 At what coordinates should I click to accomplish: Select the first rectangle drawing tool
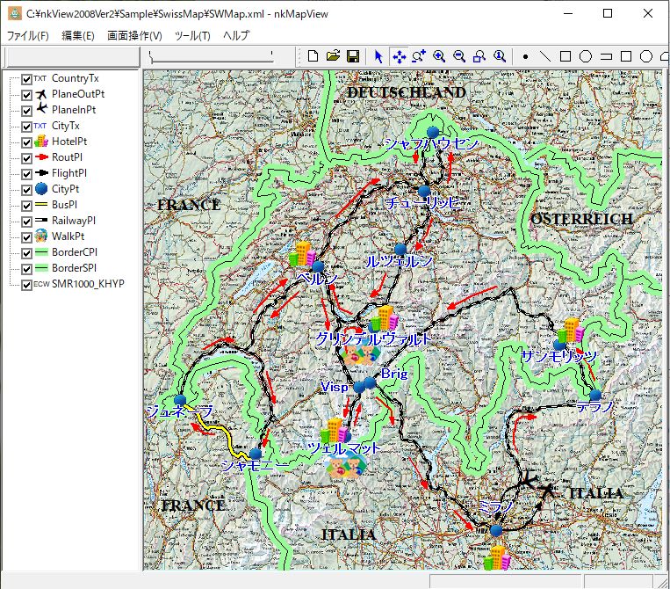click(566, 56)
